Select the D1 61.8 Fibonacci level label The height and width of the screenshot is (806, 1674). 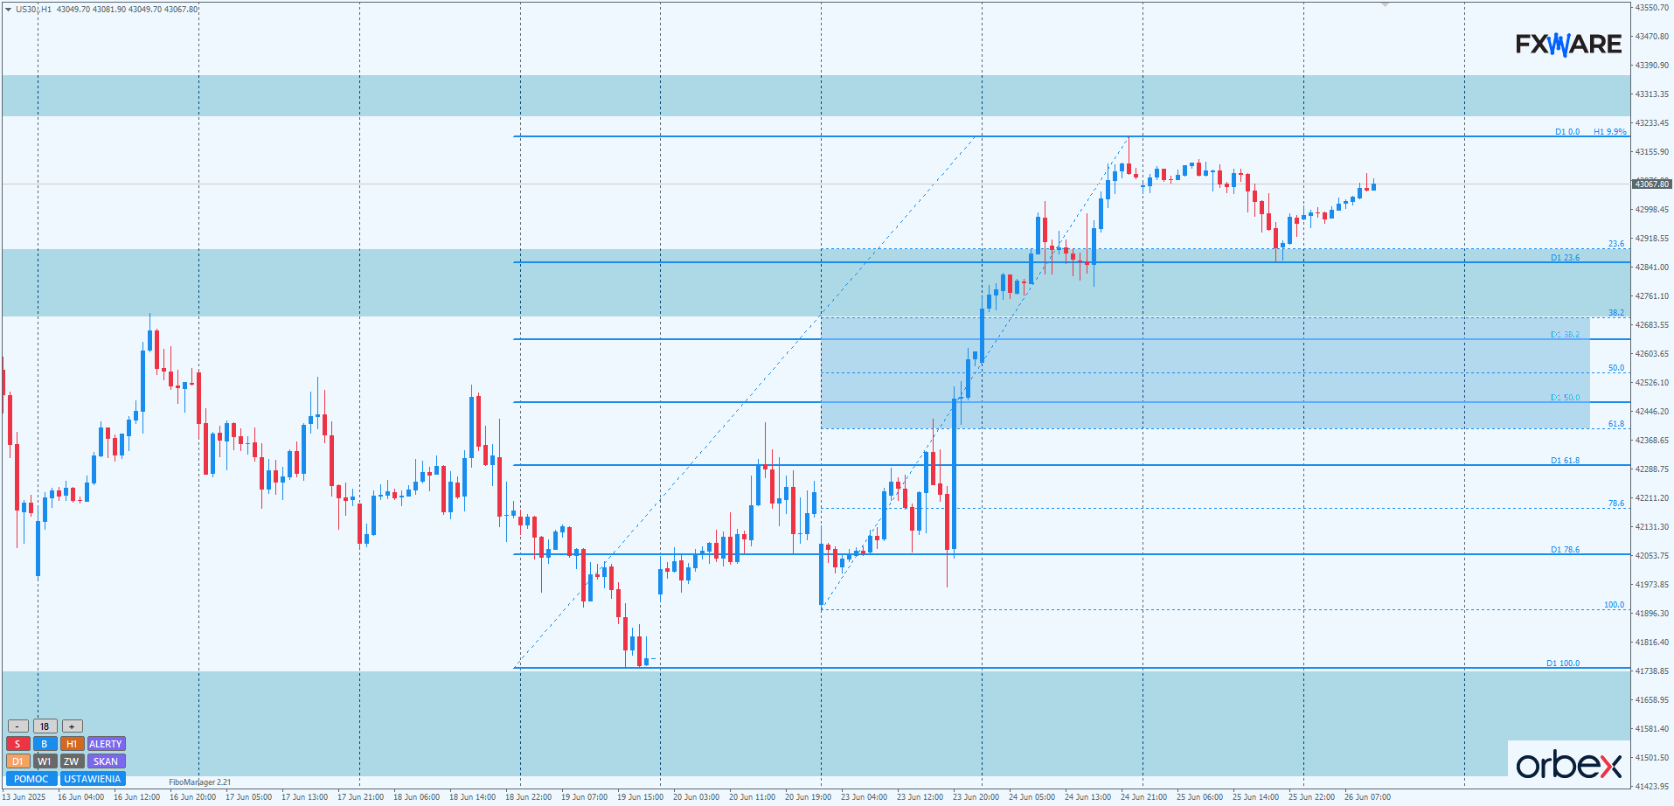[1565, 460]
